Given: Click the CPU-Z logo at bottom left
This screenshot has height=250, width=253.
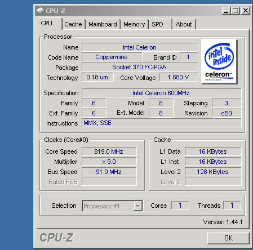Looking at the screenshot, I should point(56,238).
